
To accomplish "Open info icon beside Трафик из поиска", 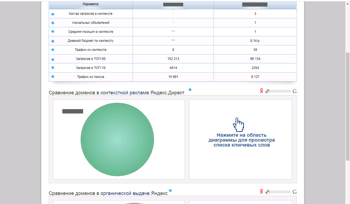I will [x=53, y=77].
